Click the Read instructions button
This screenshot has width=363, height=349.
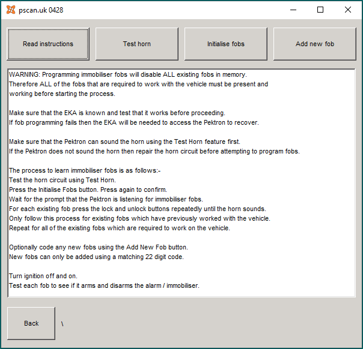pyautogui.click(x=48, y=44)
